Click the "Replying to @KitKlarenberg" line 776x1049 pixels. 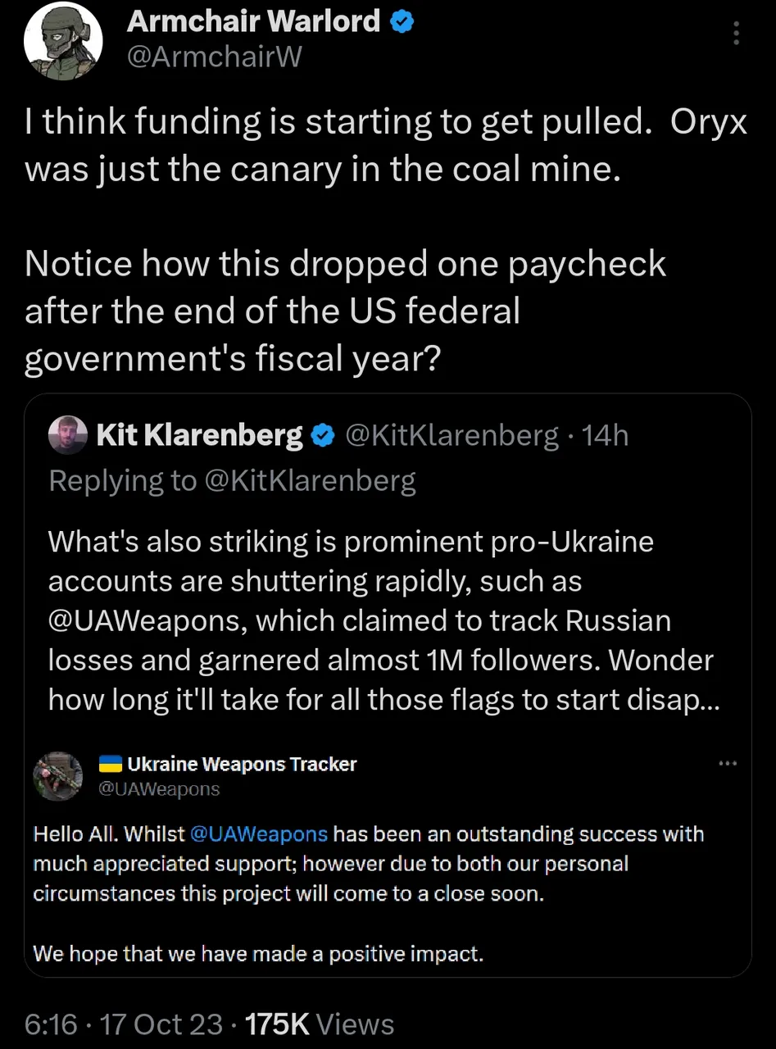pyautogui.click(x=232, y=480)
